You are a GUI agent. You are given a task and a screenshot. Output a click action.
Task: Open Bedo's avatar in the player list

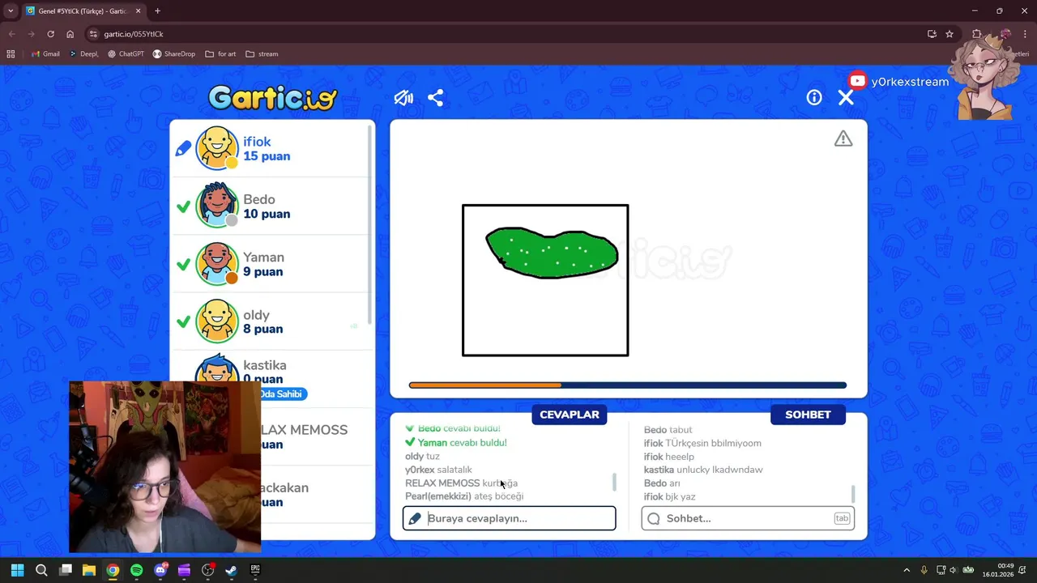coord(217,206)
